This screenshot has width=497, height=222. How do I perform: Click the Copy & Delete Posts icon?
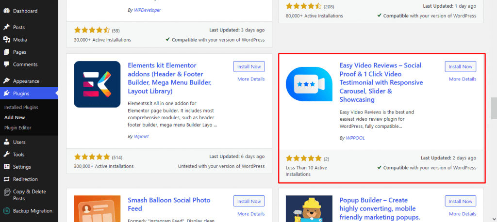pos(6,192)
